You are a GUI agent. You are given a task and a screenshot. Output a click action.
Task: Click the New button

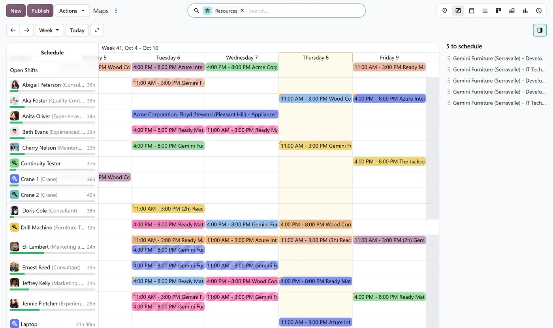[x=16, y=11]
